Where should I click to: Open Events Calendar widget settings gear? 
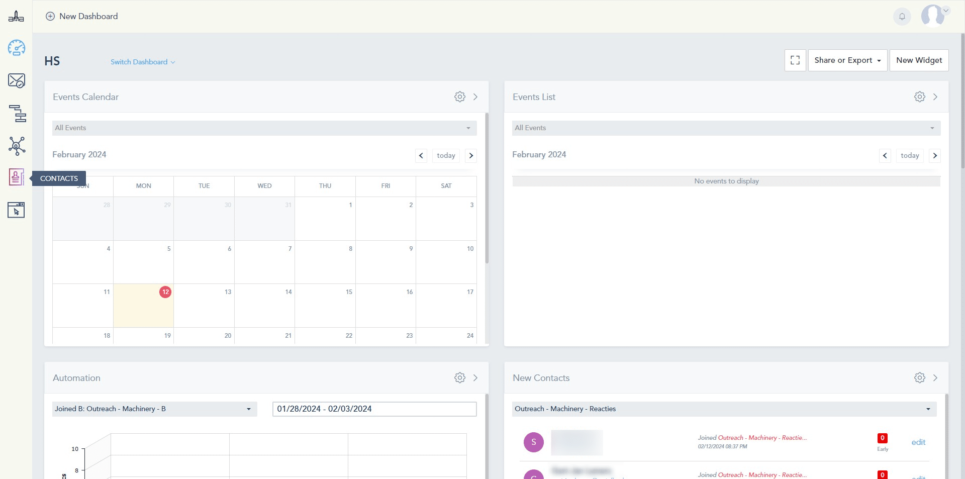(460, 97)
